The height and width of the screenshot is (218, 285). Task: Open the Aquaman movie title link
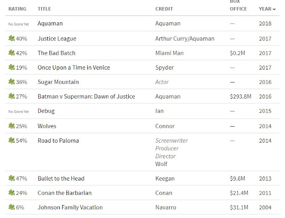click(x=50, y=24)
